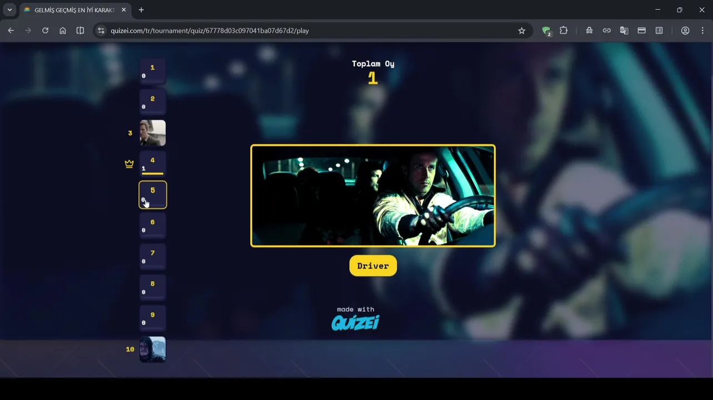Place Driver in rank slot 8

point(153,288)
